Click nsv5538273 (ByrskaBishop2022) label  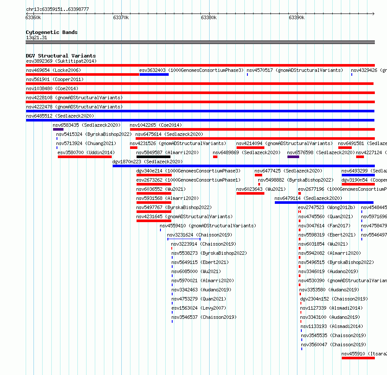[209, 253]
